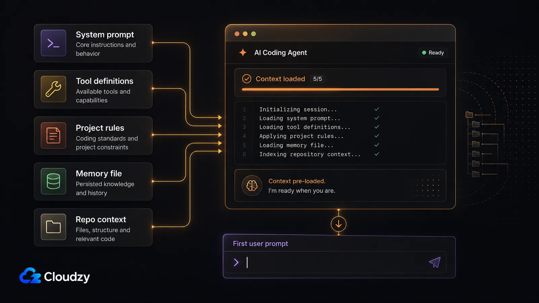
Task: Click the checkmark next to Applying project rules
Action: [x=377, y=136]
